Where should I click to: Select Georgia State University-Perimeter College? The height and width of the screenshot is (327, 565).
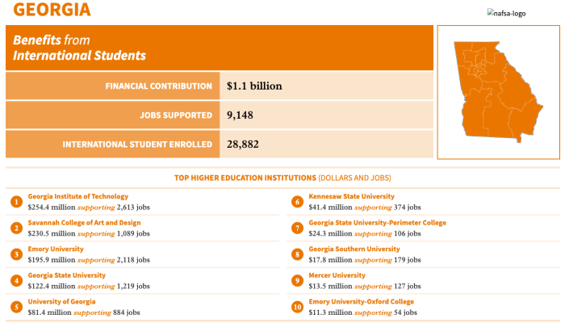point(377,223)
